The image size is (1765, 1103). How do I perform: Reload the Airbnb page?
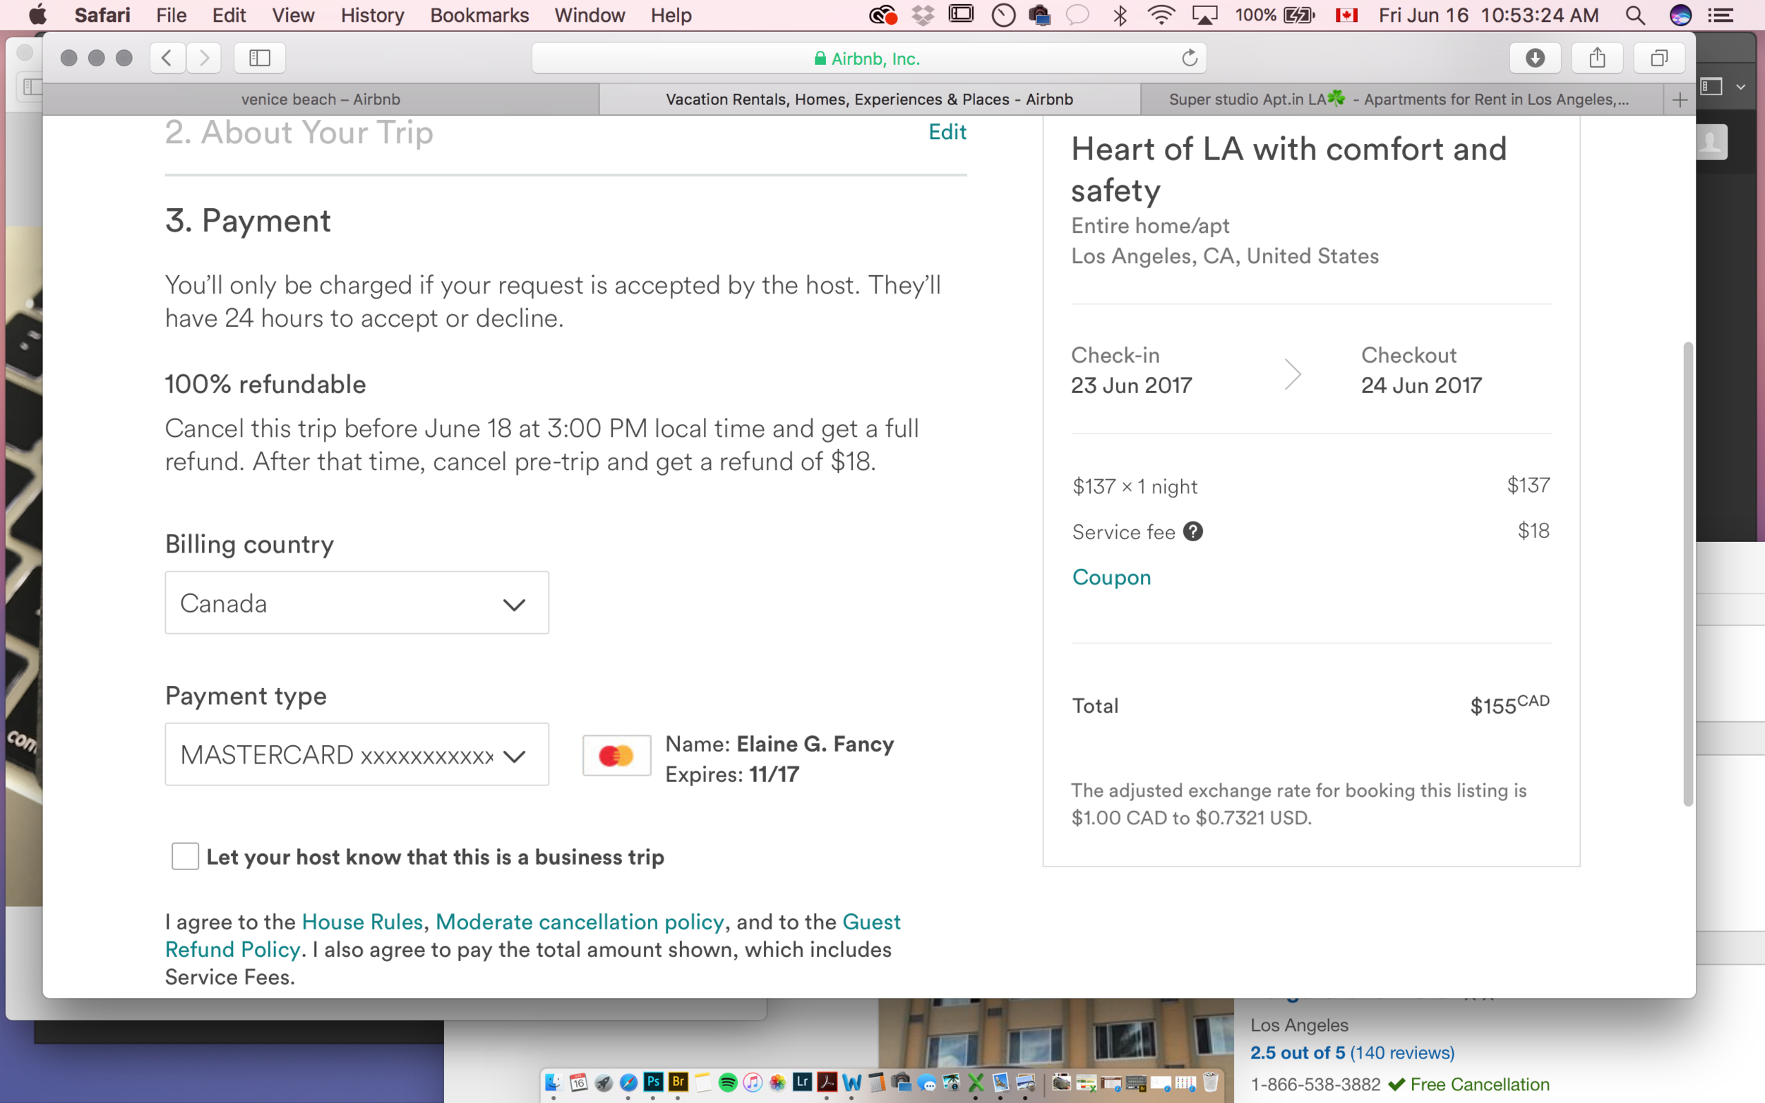[x=1190, y=58]
